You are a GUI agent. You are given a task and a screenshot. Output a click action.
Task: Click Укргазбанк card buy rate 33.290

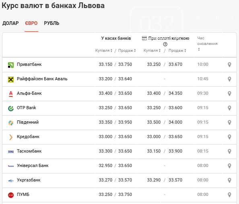(154, 180)
